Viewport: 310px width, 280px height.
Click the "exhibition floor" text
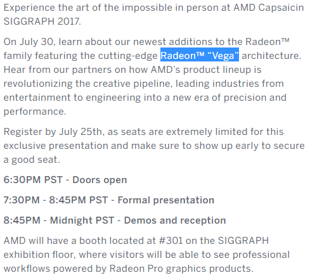pyautogui.click(x=39, y=255)
